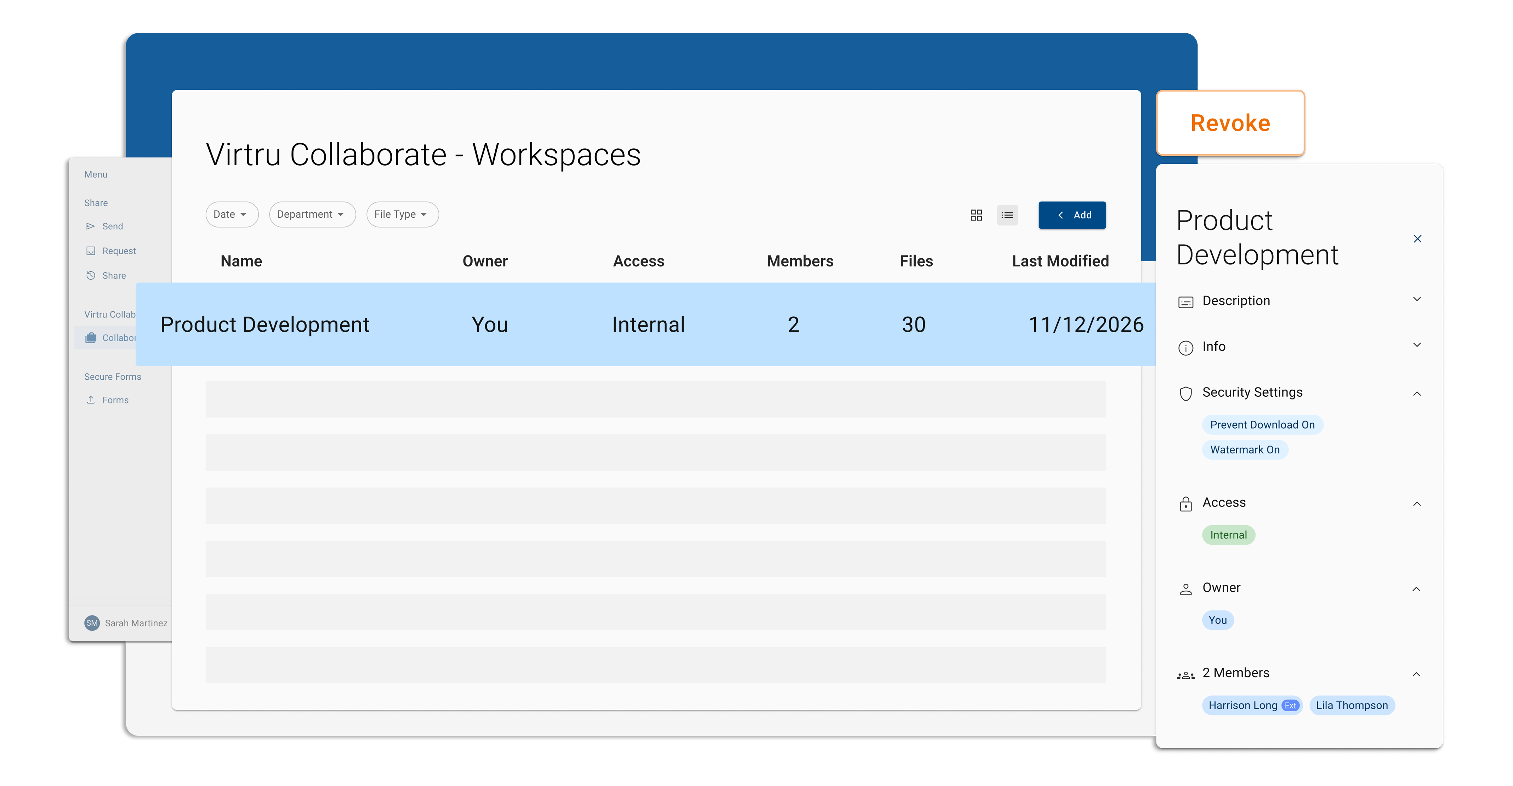
Task: Sort by the Files column header
Action: coord(916,261)
